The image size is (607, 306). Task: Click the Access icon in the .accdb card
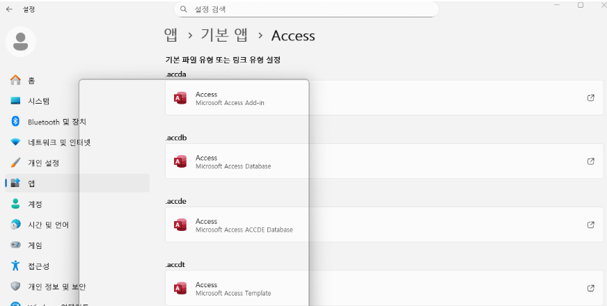pyautogui.click(x=180, y=162)
